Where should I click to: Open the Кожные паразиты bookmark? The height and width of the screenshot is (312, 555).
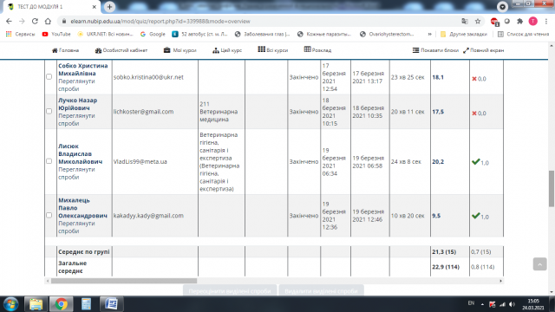324,34
